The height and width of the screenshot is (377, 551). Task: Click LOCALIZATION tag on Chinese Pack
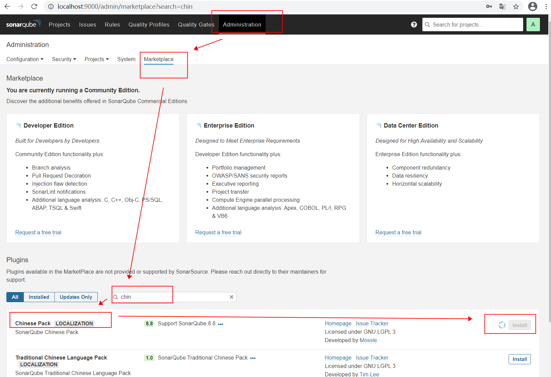point(74,323)
